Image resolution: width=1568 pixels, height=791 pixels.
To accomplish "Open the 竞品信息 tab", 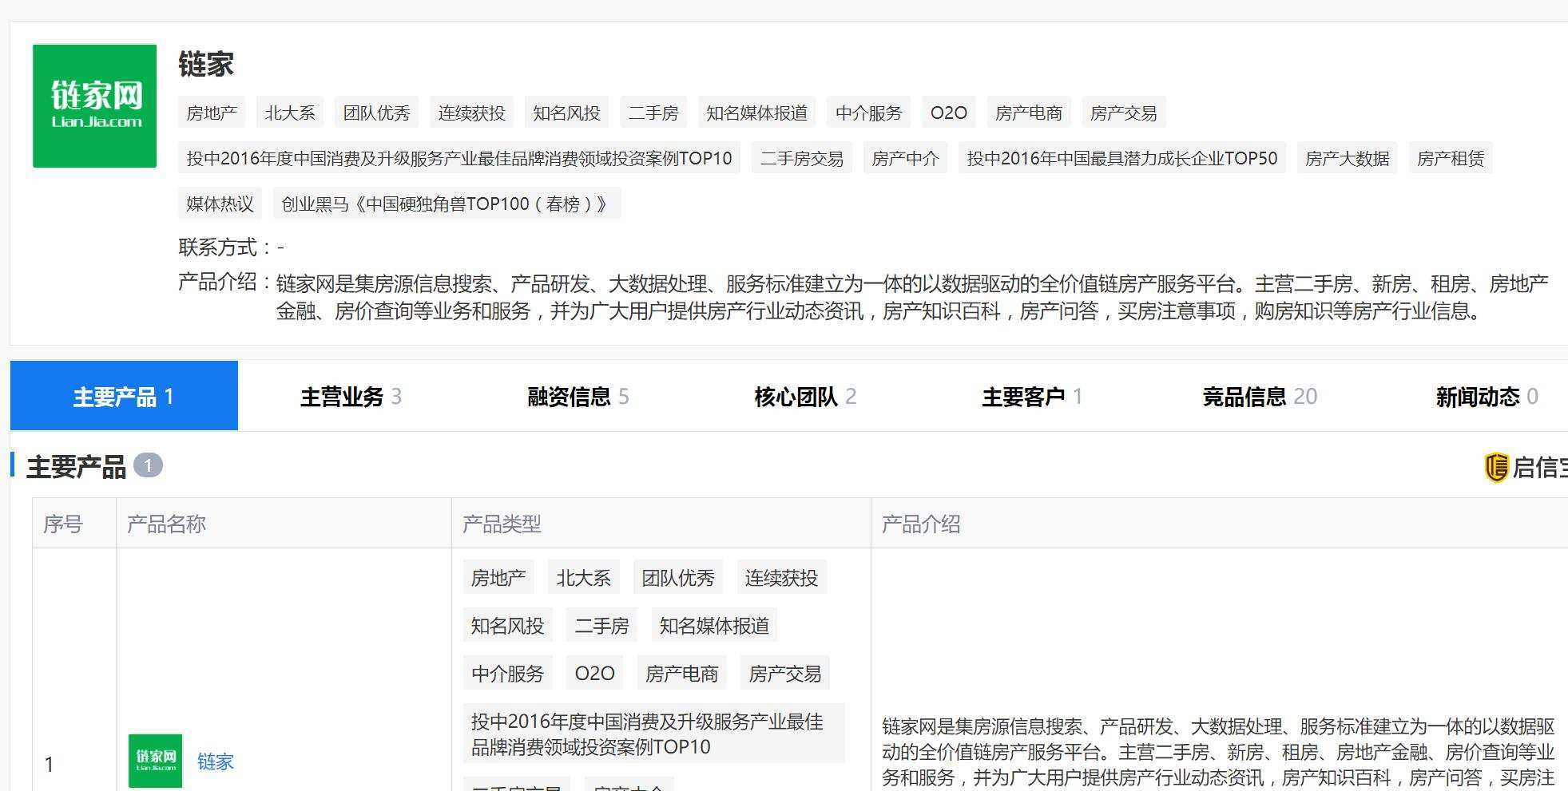I will 1260,397.
